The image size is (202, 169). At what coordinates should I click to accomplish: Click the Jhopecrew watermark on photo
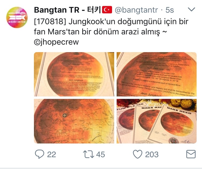[158, 103]
